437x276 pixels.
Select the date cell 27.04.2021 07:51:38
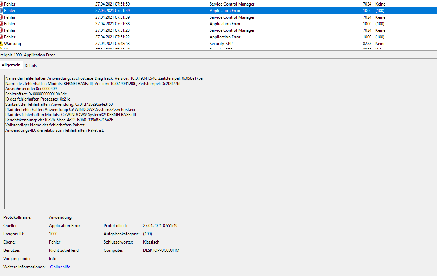(112, 24)
